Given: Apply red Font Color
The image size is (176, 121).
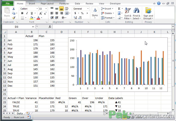Looking at the screenshot, I should pyautogui.click(x=38, y=18).
